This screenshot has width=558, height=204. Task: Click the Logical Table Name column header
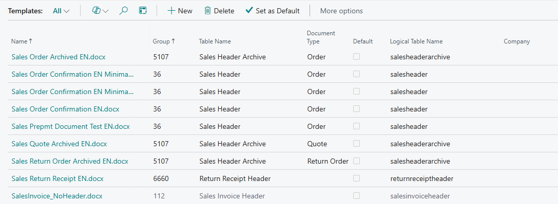(x=416, y=41)
